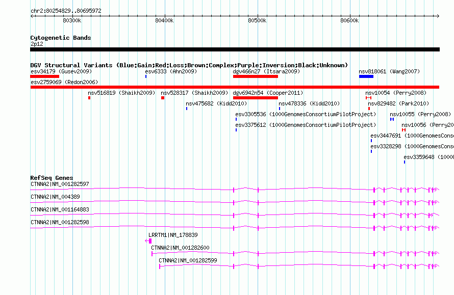Click the 80500k ruler tick label
This screenshot has width=454, height=295.
tap(258, 20)
